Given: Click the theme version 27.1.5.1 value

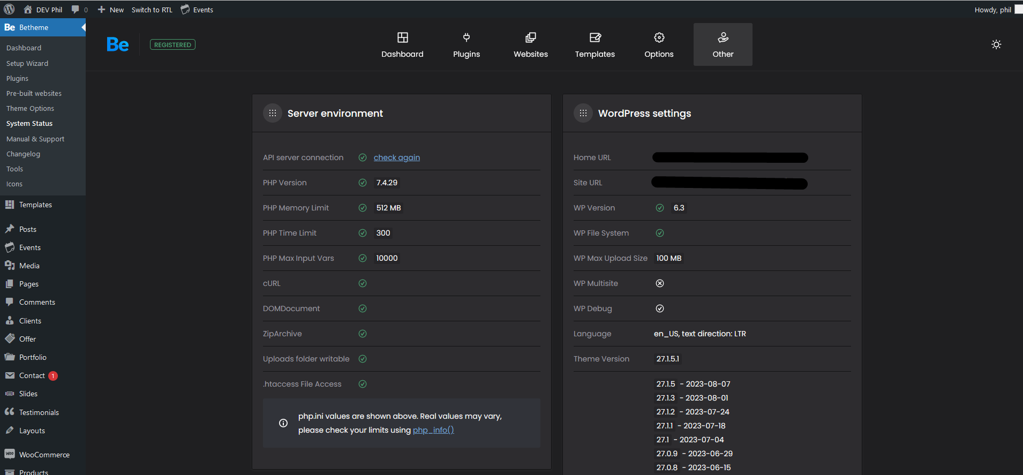Looking at the screenshot, I should tap(668, 359).
